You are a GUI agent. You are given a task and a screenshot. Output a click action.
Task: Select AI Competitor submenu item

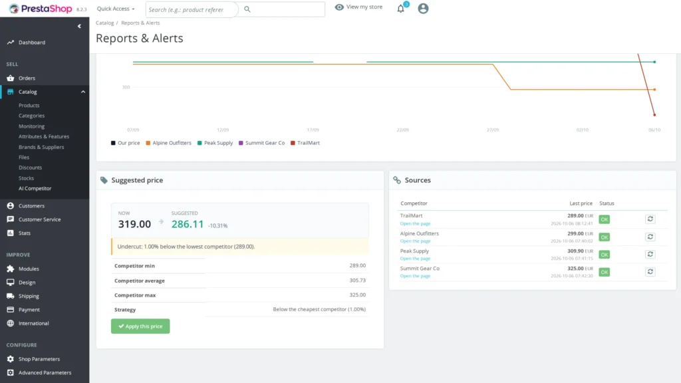click(35, 188)
